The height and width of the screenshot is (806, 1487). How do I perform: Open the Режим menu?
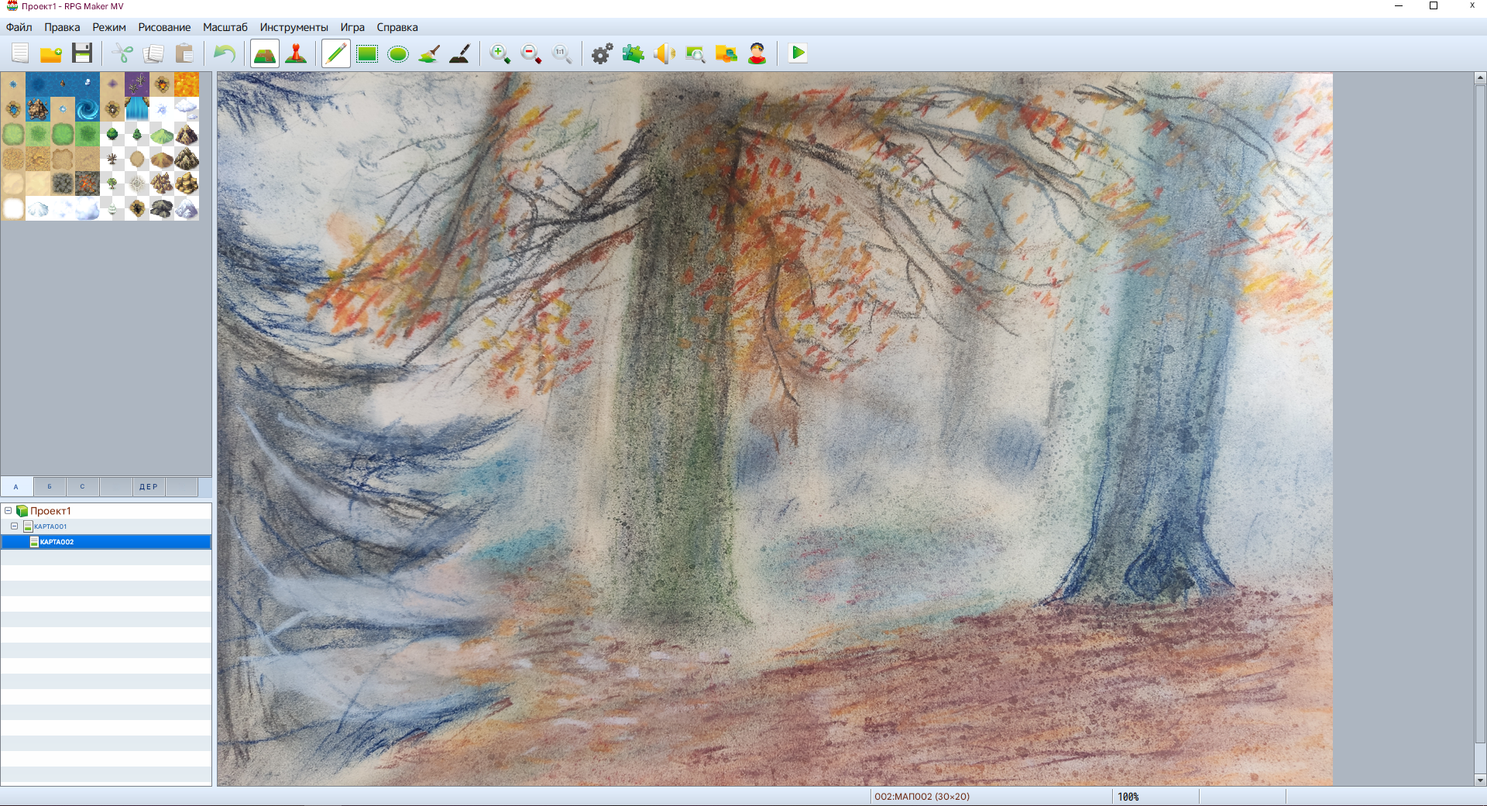pos(109,27)
